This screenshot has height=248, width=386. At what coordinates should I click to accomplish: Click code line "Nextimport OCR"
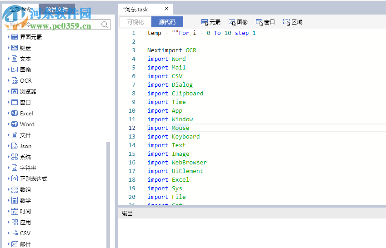point(172,50)
